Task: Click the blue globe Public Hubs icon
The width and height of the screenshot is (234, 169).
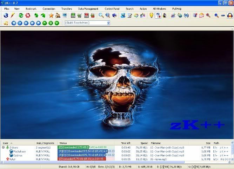Action: (x=6, y=15)
